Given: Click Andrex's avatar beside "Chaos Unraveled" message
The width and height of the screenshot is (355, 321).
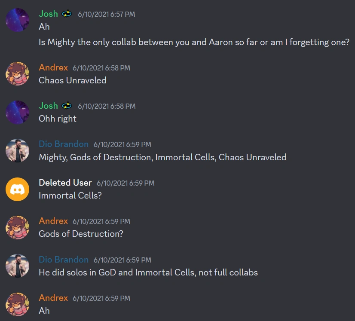Looking at the screenshot, I should [18, 73].
